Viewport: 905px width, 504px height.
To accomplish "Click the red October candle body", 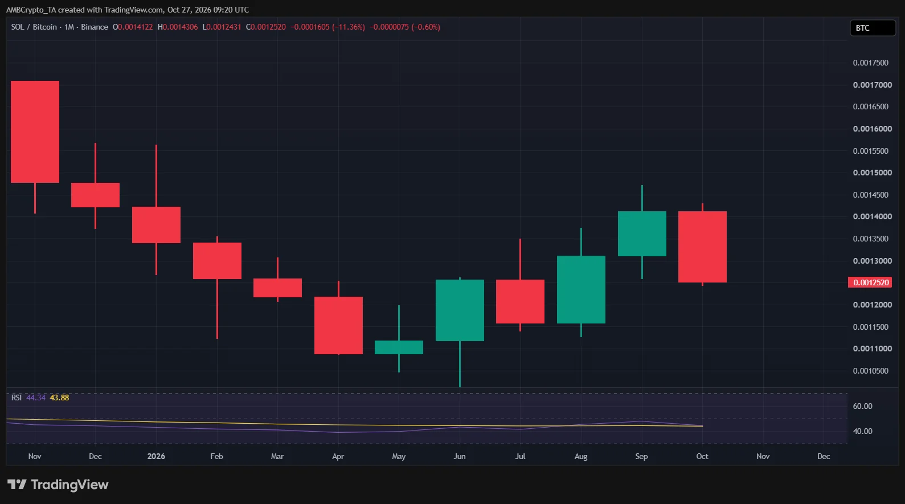I will tap(702, 247).
